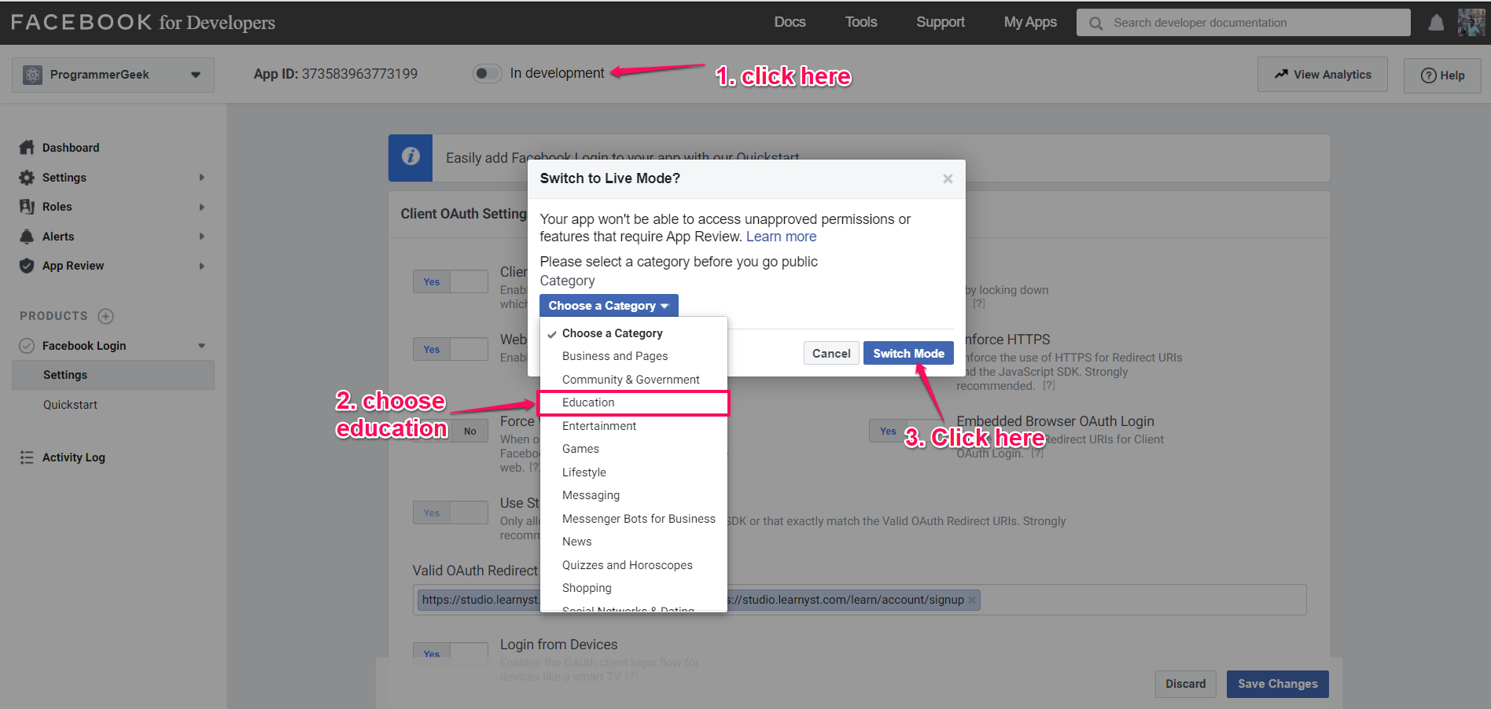Click the Save Changes button
The height and width of the screenshot is (709, 1491).
pos(1277,684)
